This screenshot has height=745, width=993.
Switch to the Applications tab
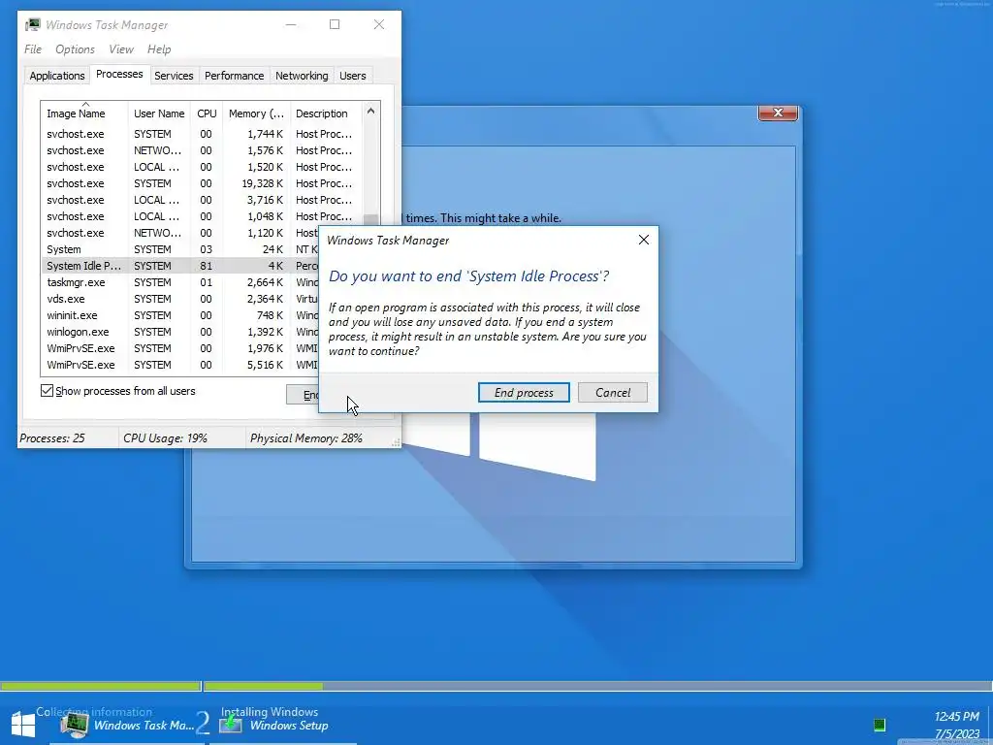click(57, 76)
